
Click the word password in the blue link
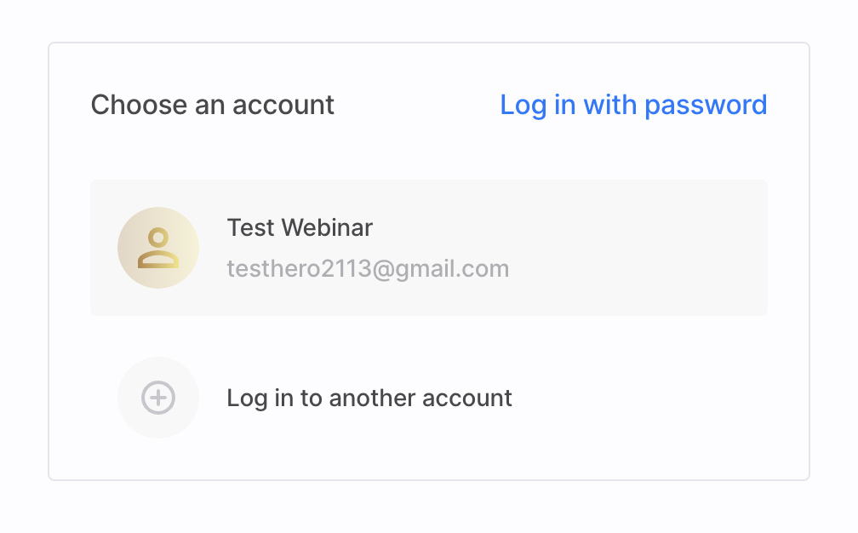pyautogui.click(x=706, y=105)
